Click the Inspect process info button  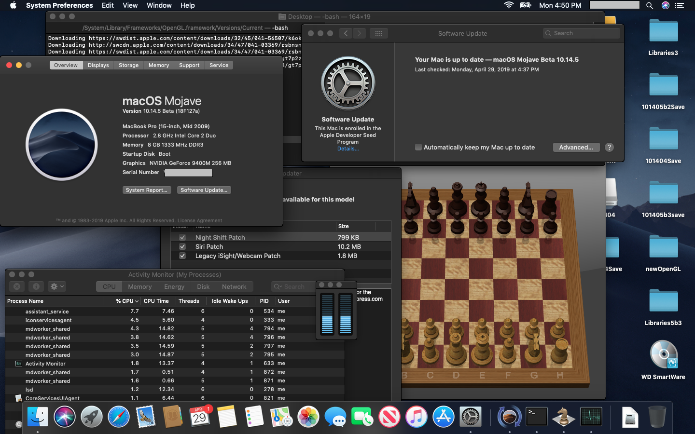pyautogui.click(x=36, y=286)
